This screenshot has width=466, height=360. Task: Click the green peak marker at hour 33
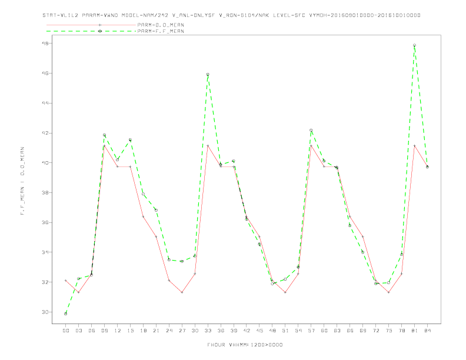[x=208, y=75]
